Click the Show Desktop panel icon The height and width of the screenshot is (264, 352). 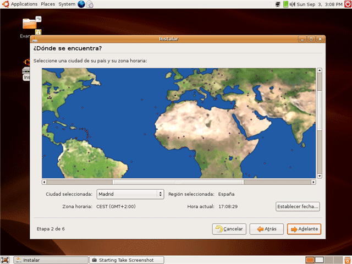coord(5,260)
